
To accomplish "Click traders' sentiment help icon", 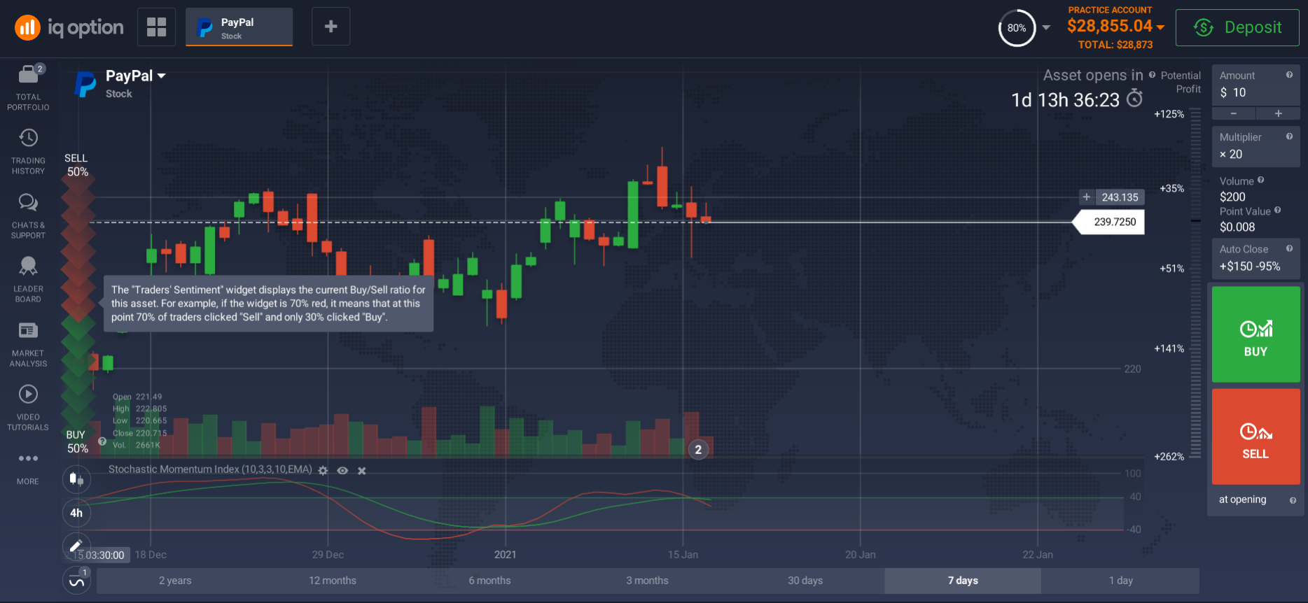I will (x=102, y=441).
